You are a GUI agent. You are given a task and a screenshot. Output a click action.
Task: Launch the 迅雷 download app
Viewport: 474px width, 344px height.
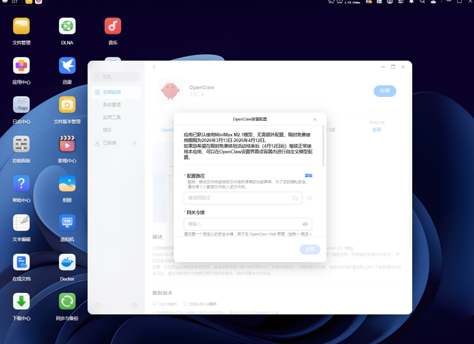point(67,65)
